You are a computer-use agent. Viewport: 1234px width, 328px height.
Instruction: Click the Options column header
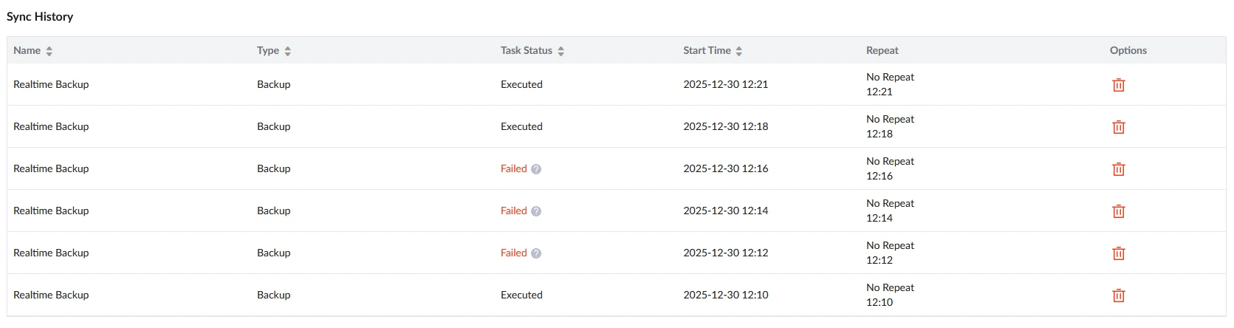pyautogui.click(x=1128, y=50)
